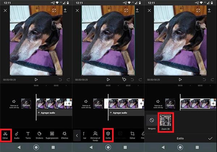Select the video clip in left screen timeline
217x152 pixels.
coord(51,104)
